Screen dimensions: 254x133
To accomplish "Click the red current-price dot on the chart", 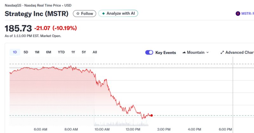I will coord(151,115).
